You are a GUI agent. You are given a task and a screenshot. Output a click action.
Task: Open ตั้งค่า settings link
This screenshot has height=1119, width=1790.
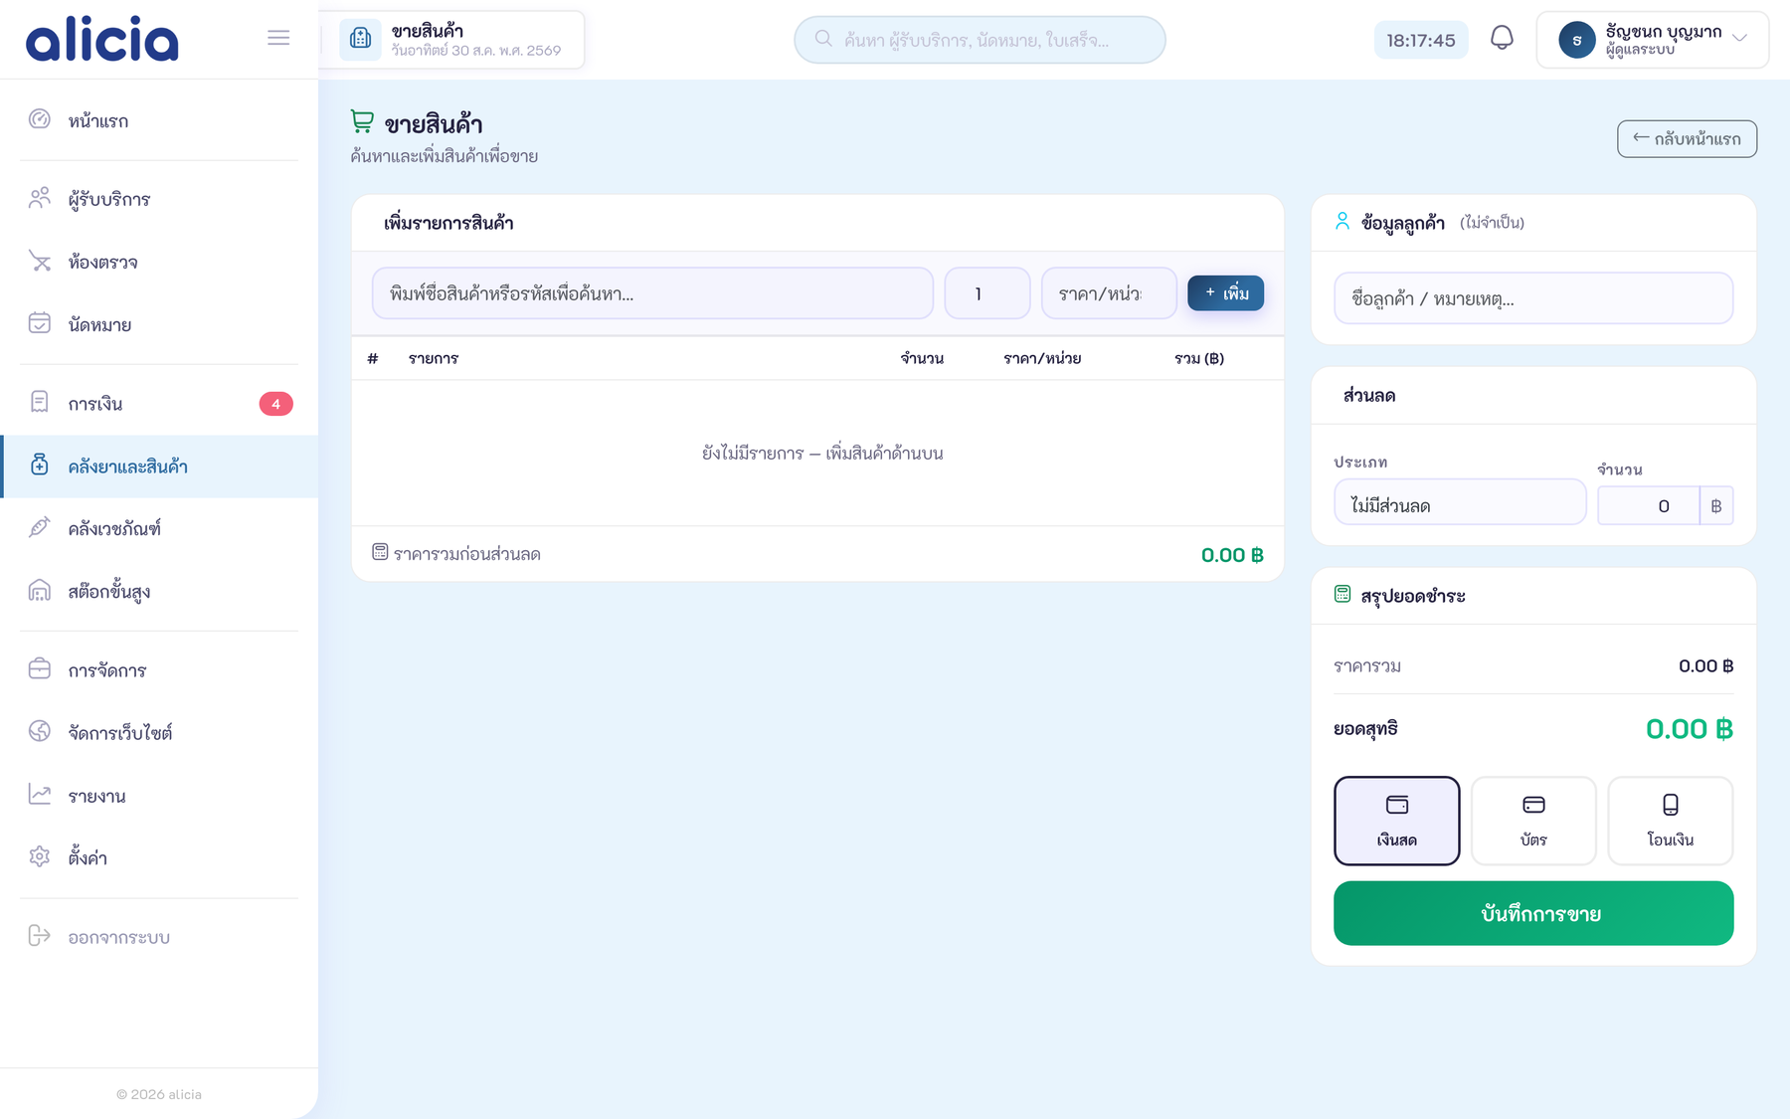point(159,857)
